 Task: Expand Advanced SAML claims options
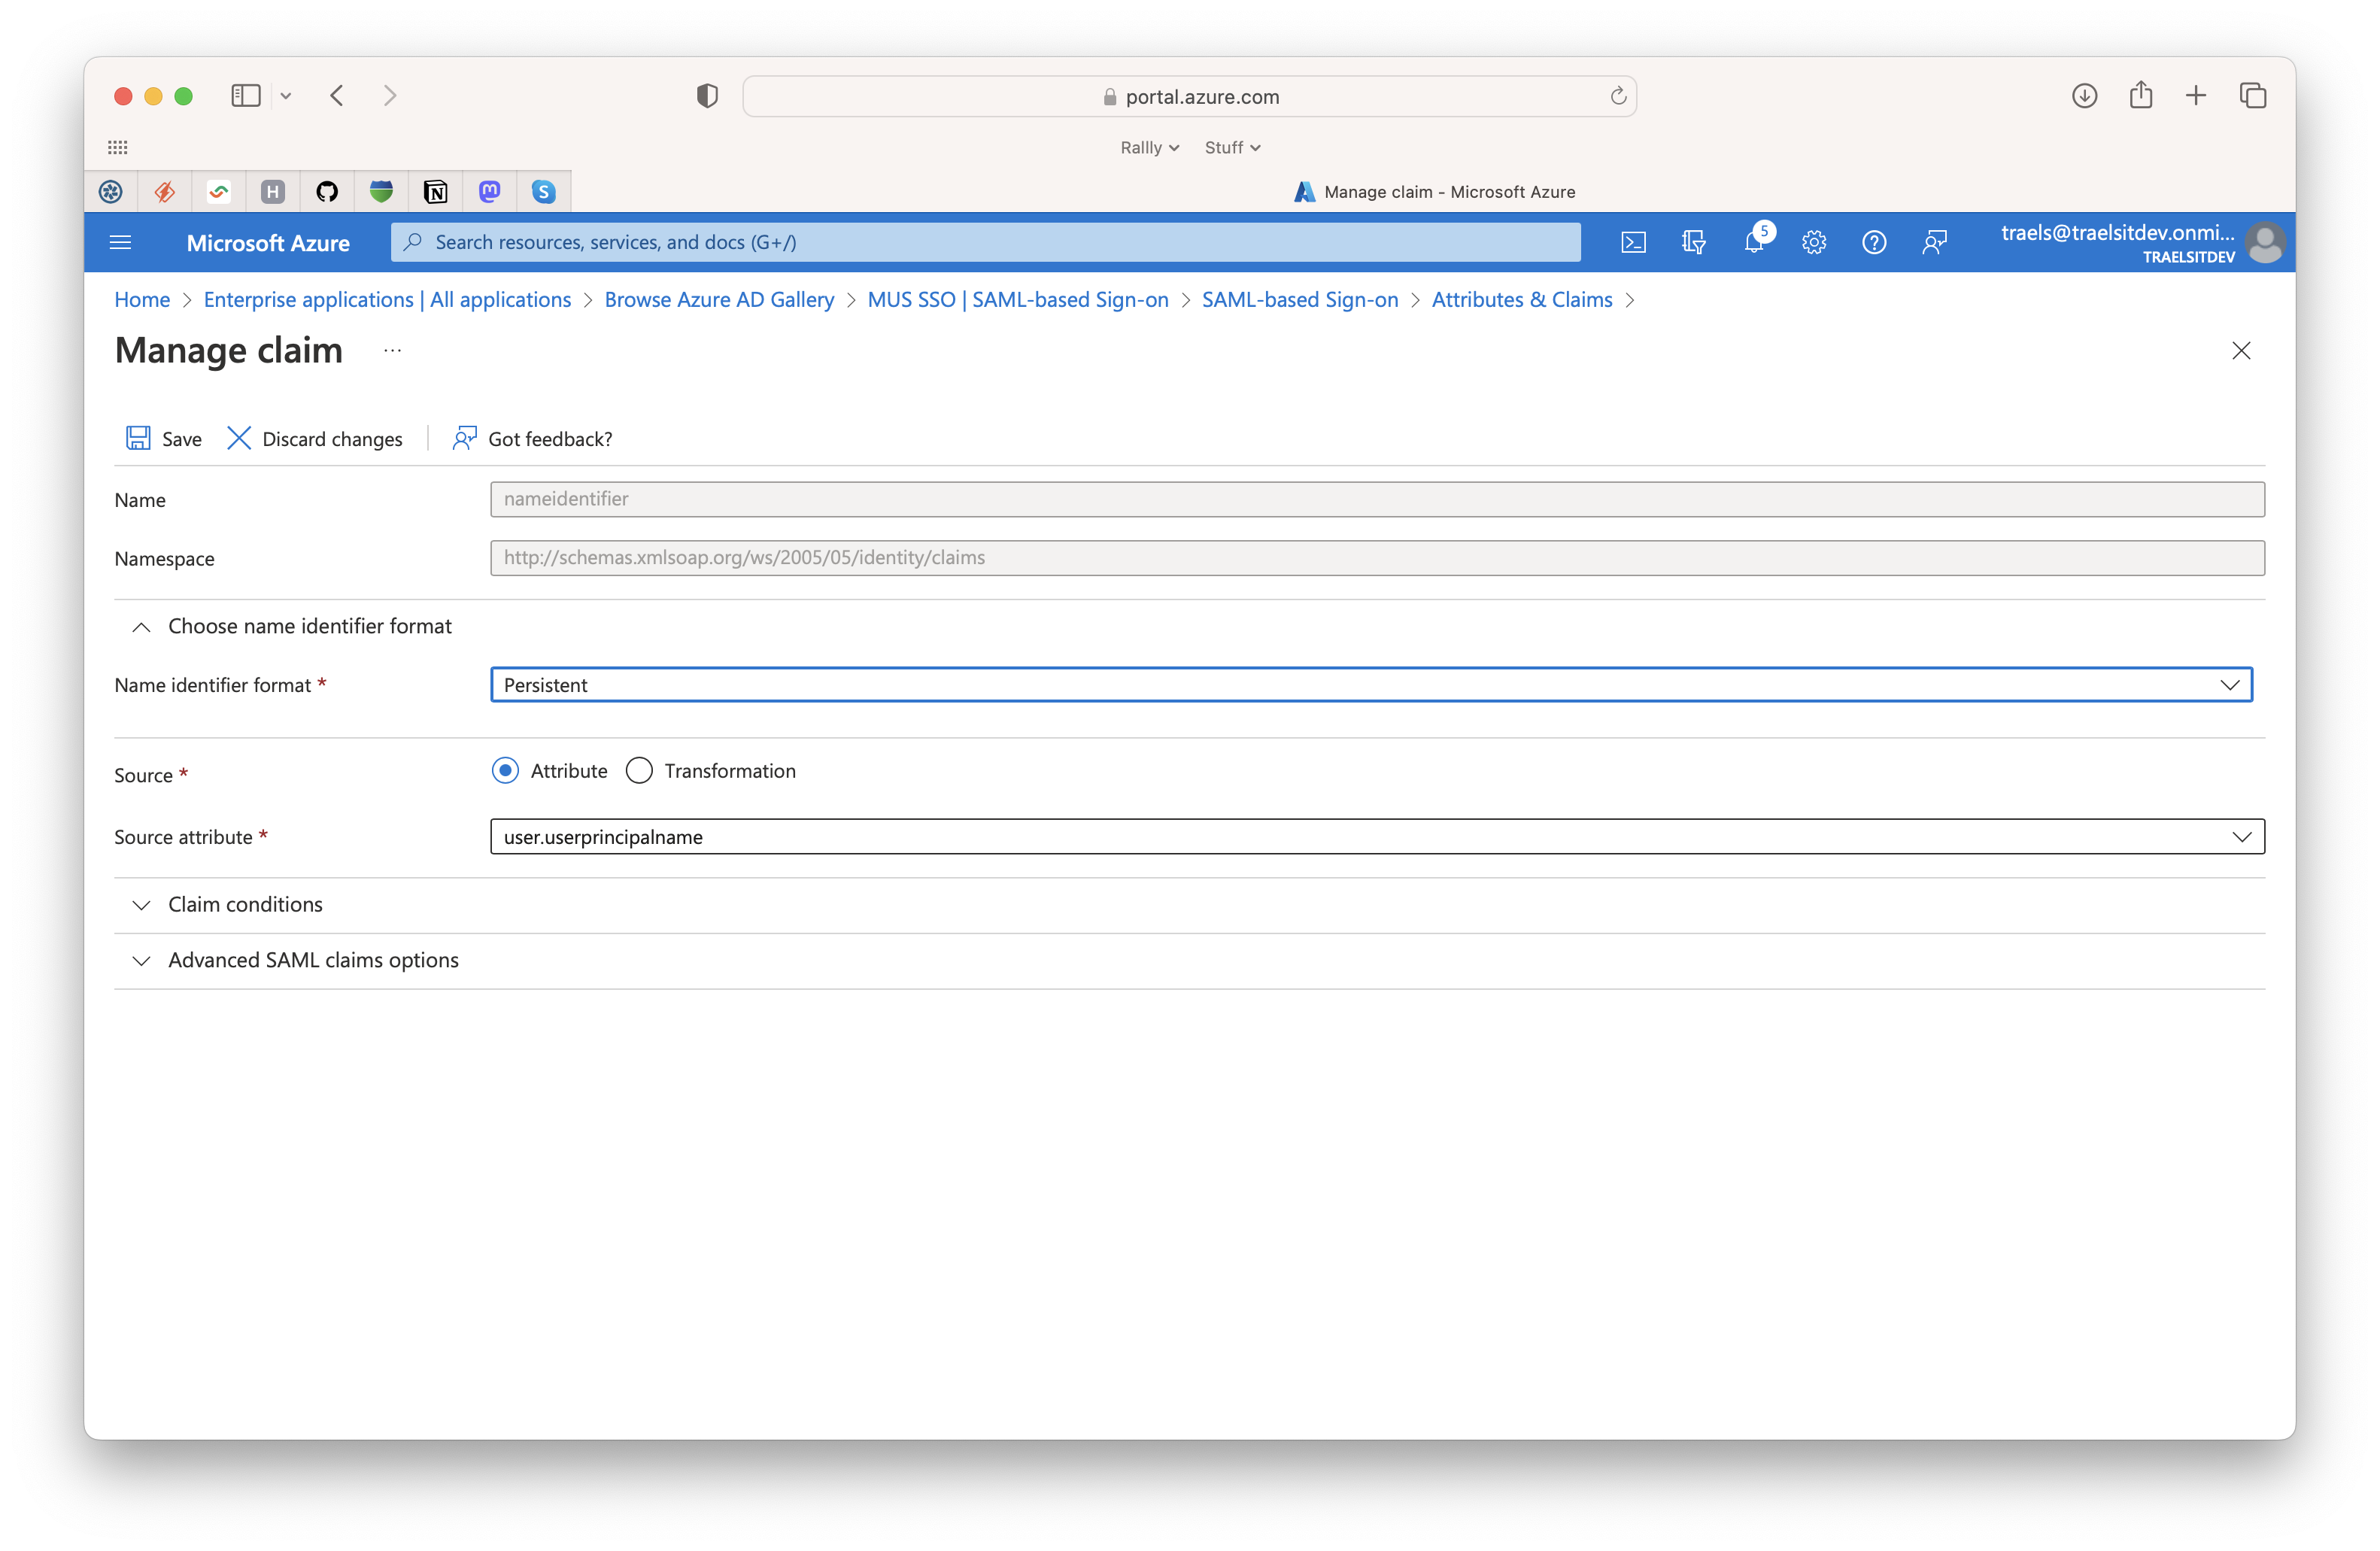pyautogui.click(x=294, y=960)
